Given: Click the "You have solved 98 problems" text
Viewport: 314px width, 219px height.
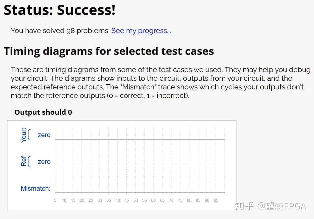Looking at the screenshot, I should tap(60, 31).
